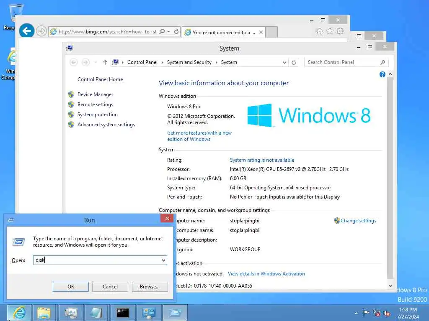Click the search magnifier in Control Panel
Image resolution: width=429 pixels, height=321 pixels.
point(383,62)
